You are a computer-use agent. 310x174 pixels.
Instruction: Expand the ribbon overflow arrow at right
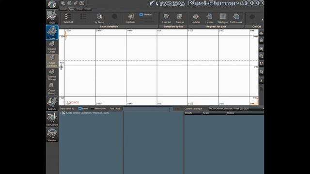(263, 20)
